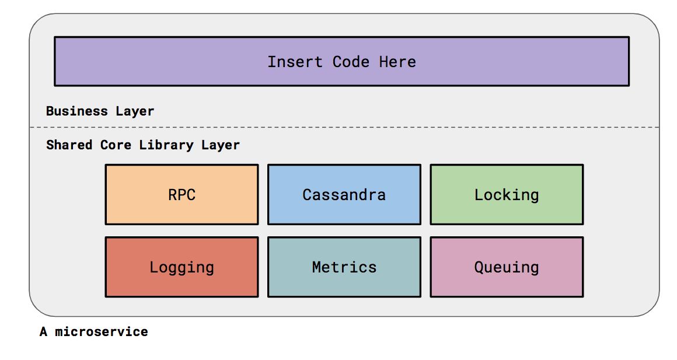Screen dimensions: 677x360
Task: Click the dashed divider between layers
Action: (x=344, y=127)
